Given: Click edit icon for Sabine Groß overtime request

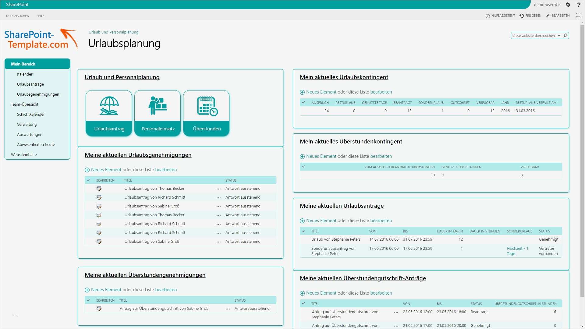Looking at the screenshot, I should click(99, 309).
